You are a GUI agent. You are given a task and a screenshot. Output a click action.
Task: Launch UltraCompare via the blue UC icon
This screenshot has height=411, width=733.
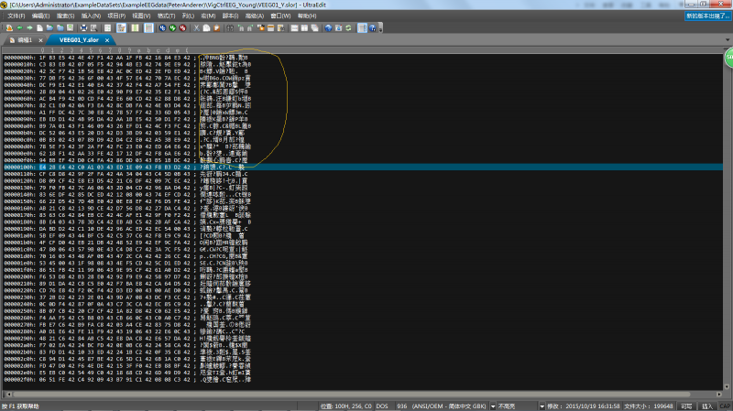[x=162, y=28]
